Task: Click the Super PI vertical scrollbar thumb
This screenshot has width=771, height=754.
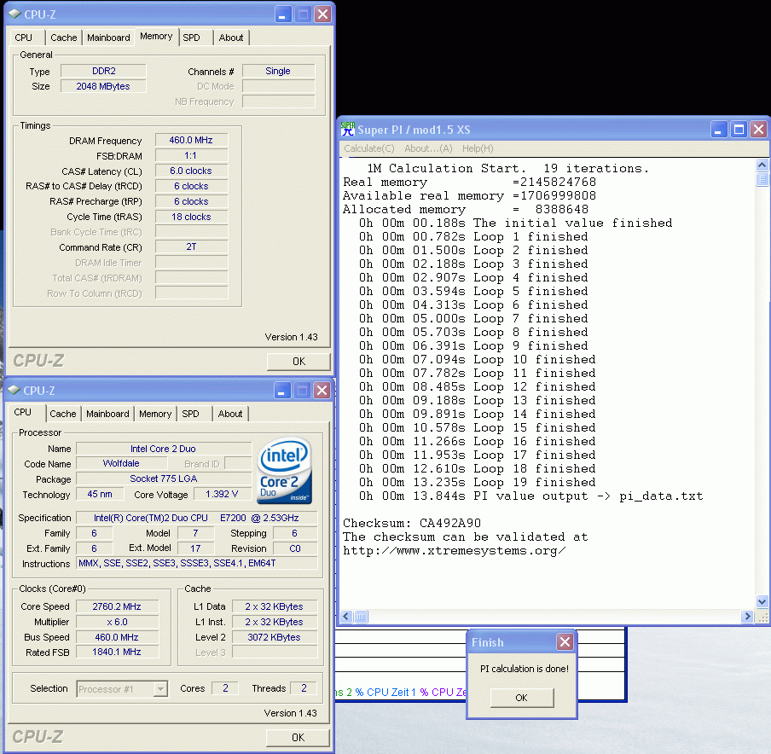Action: (x=762, y=179)
